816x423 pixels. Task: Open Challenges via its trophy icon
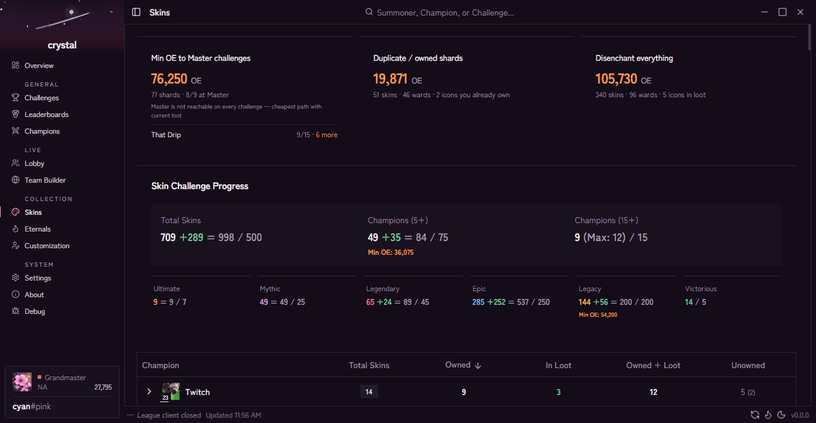pos(16,98)
